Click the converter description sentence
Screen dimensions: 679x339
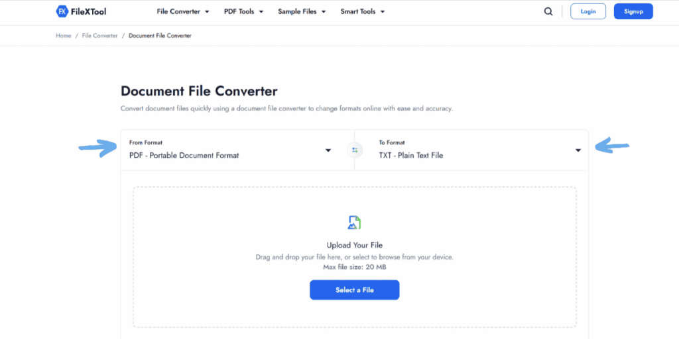click(286, 109)
